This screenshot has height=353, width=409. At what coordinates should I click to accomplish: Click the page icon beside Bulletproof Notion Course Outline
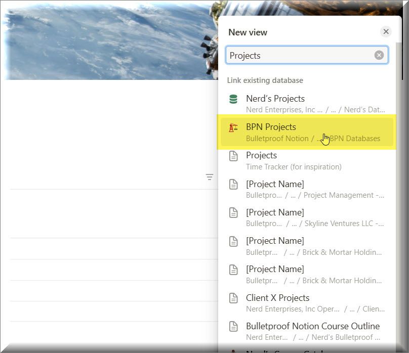point(233,326)
